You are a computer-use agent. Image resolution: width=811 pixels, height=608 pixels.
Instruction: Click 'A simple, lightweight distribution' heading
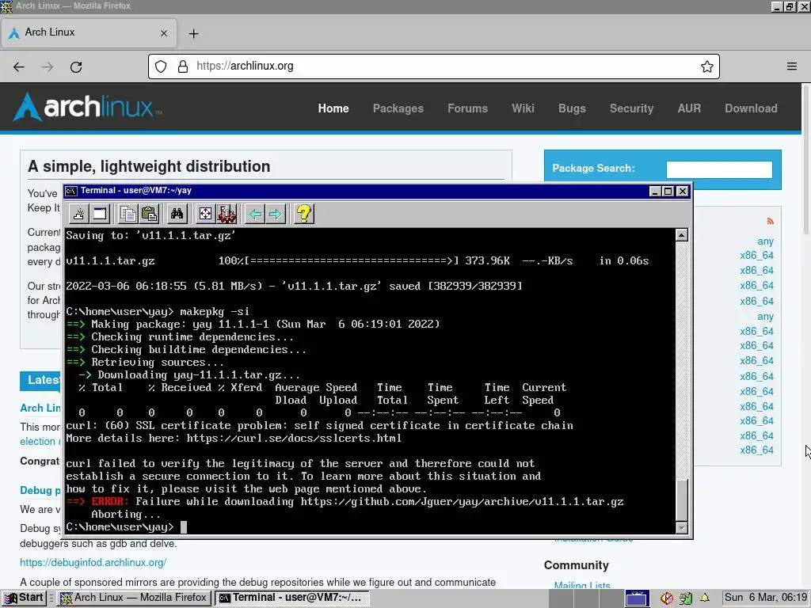pyautogui.click(x=149, y=166)
